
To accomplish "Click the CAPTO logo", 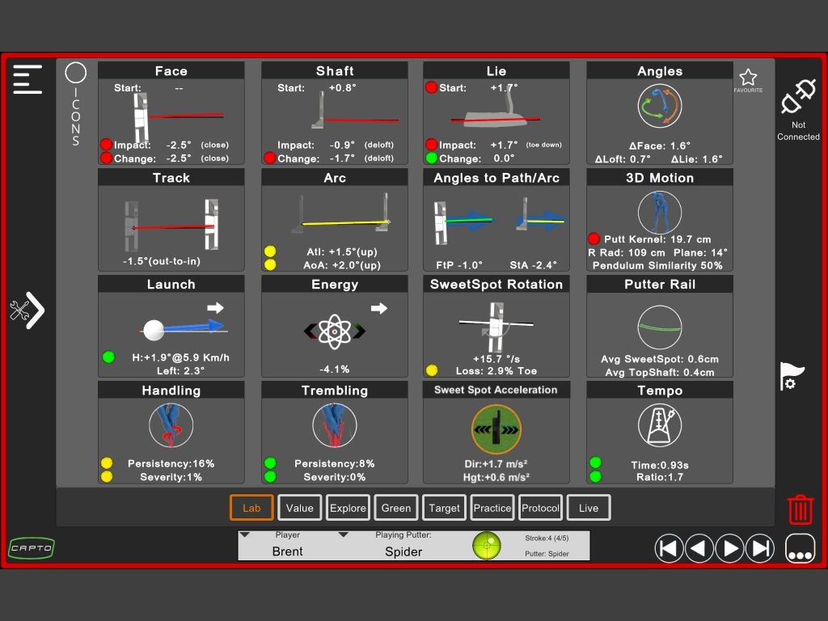I will [x=32, y=548].
